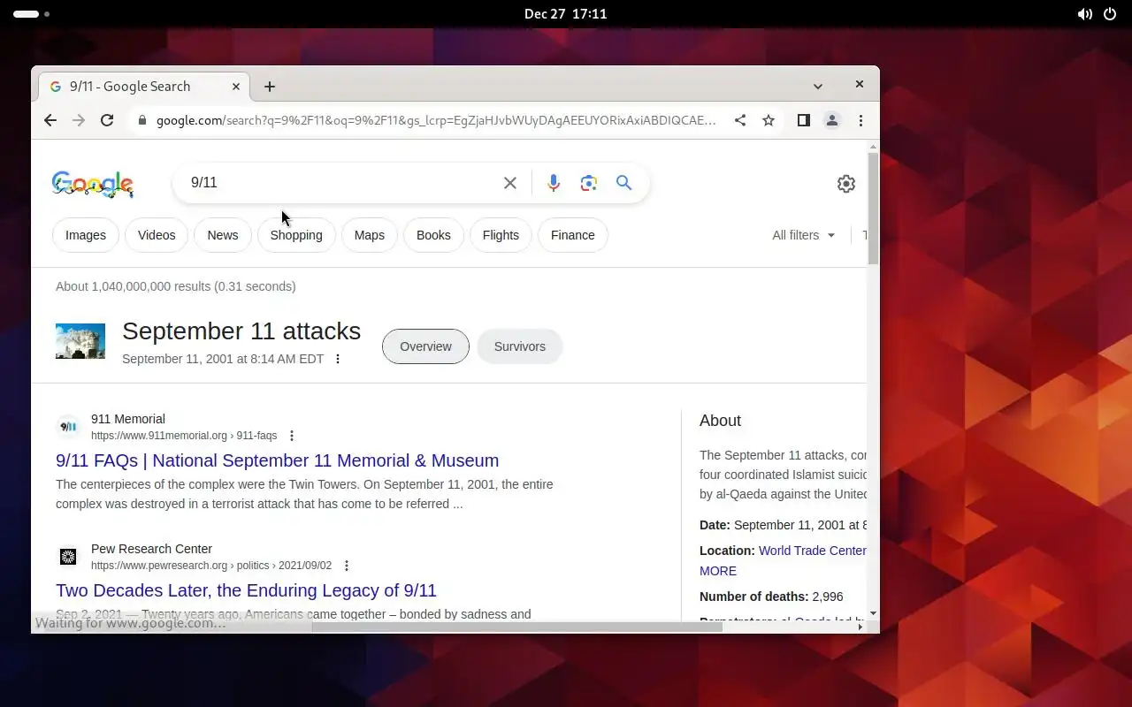The image size is (1132, 707).
Task: Close the 9/11 Google Search tab
Action: (x=236, y=87)
